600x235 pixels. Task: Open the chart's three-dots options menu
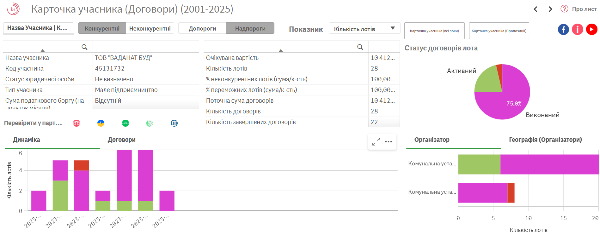pos(389,142)
